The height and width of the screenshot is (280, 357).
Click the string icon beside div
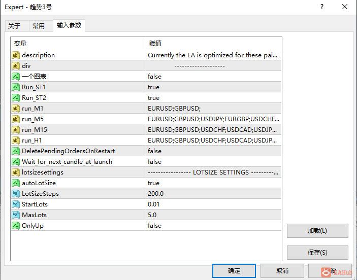coord(16,66)
